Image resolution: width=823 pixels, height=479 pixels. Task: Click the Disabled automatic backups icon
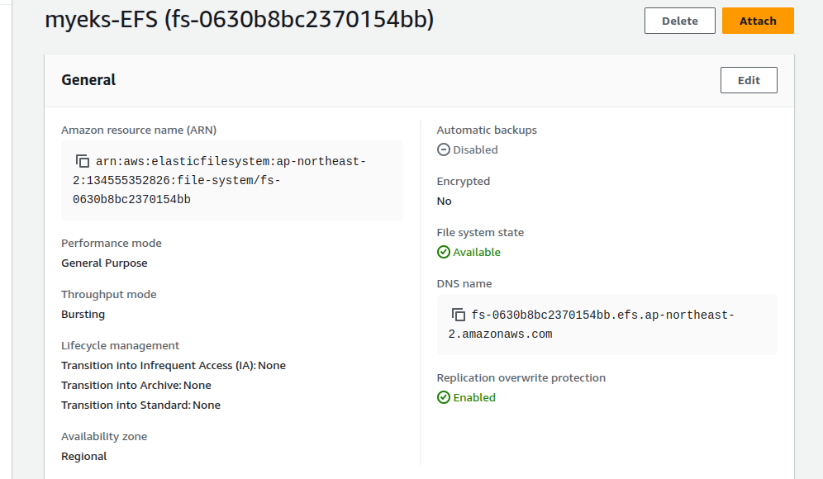click(444, 149)
